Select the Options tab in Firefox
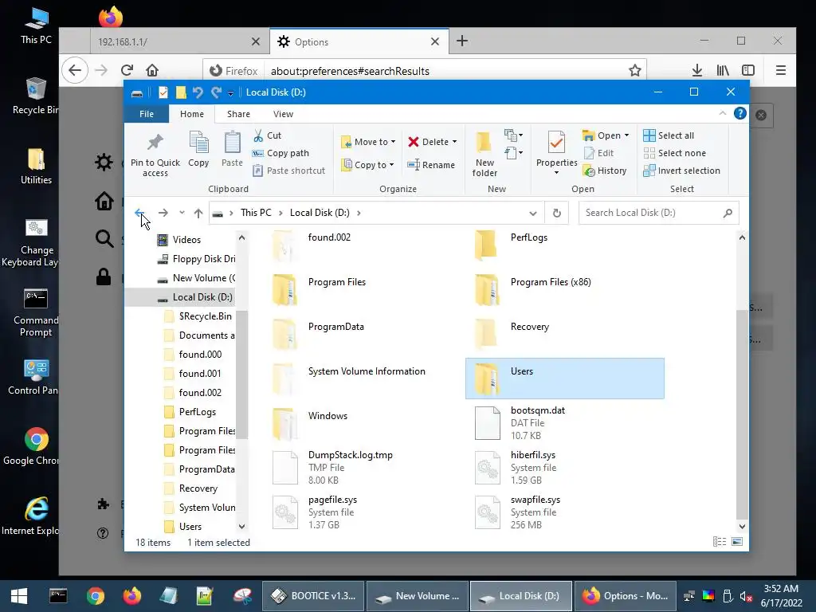 (x=359, y=41)
